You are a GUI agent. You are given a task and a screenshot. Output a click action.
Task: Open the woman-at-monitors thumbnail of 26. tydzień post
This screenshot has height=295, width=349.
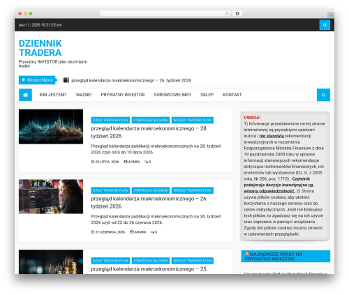pyautogui.click(x=51, y=197)
